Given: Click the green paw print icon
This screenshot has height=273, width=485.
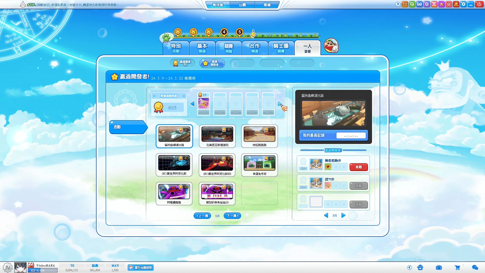Looking at the screenshot, I should point(166,37).
